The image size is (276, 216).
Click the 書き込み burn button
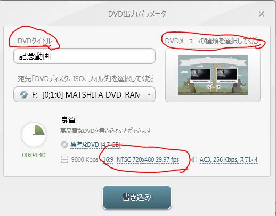(137, 197)
